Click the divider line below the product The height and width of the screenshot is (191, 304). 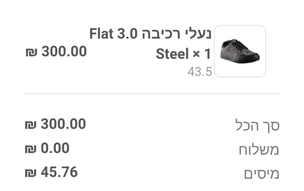(152, 94)
